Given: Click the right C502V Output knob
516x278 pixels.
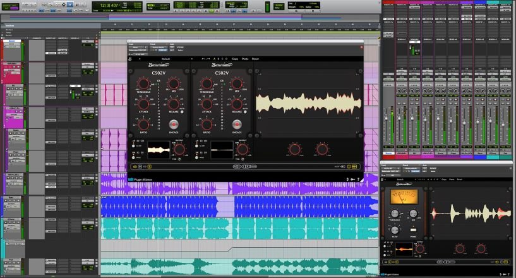Looking at the screenshot, I should 243,150.
